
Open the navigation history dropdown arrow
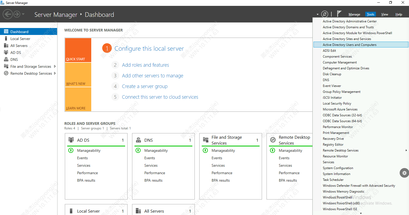[23, 14]
